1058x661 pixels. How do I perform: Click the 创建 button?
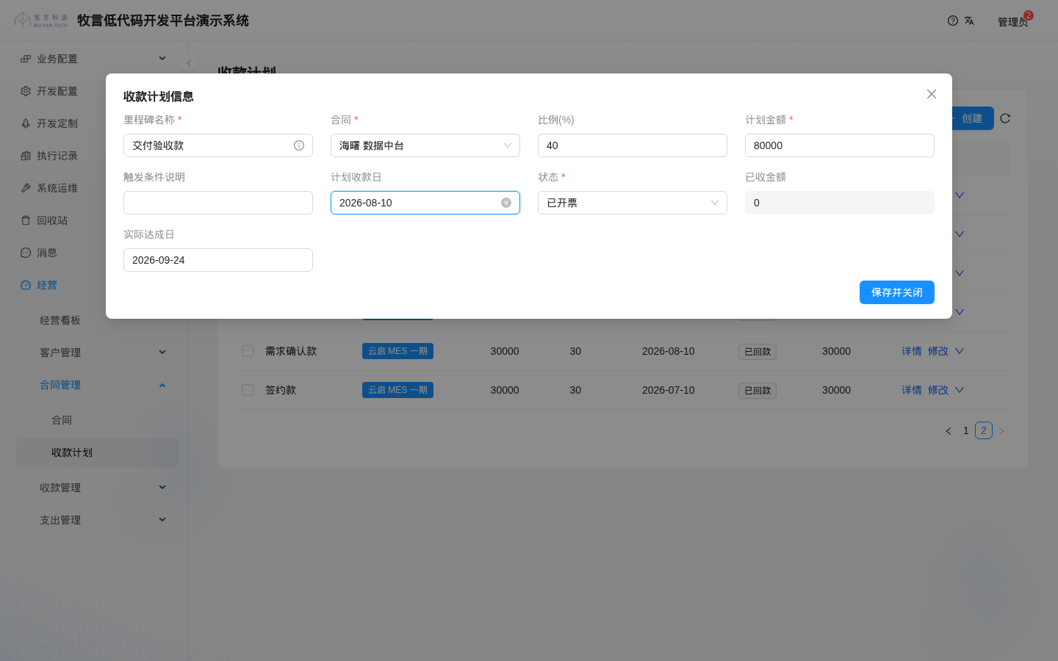click(x=971, y=118)
